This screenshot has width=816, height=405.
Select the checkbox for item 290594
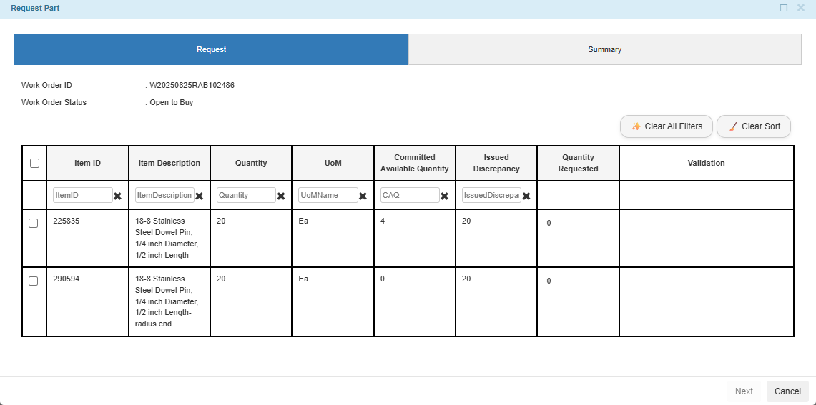coord(34,281)
